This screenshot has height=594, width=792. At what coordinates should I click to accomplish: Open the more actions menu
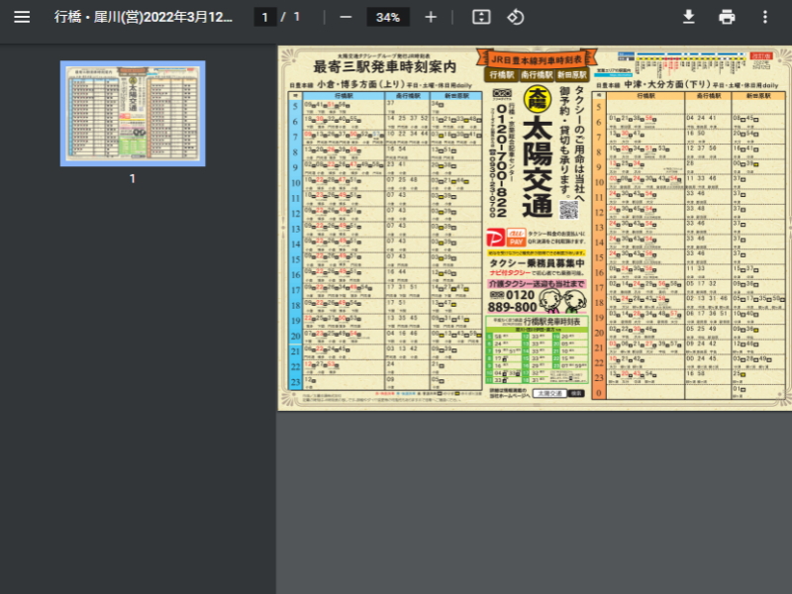765,17
